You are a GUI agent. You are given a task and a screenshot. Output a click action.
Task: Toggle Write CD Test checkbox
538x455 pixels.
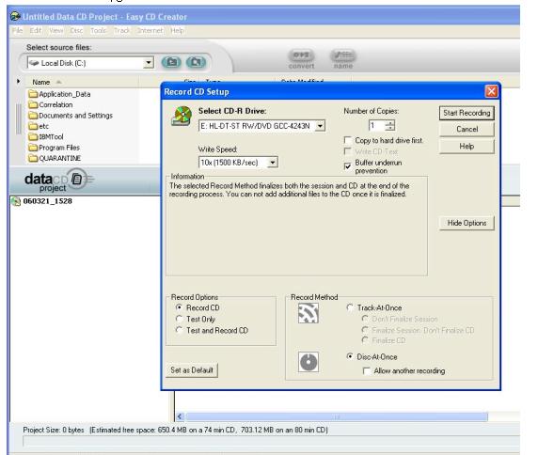[348, 151]
